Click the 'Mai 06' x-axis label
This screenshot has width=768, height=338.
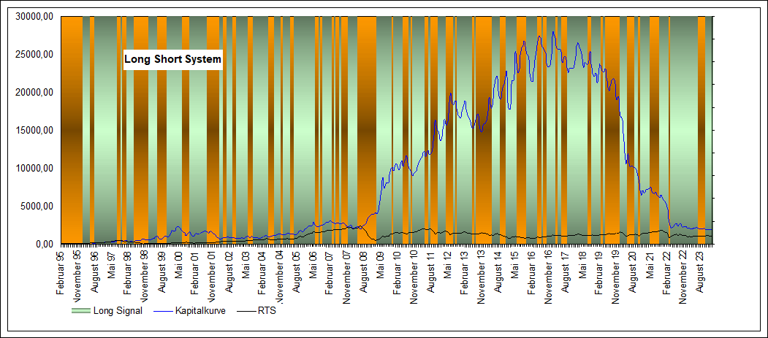tap(313, 265)
